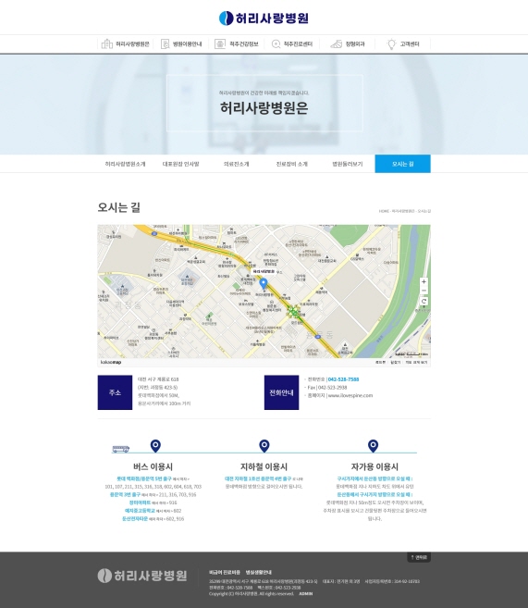Open the 척추진료센터 menu with magnifier icon
Viewport: 528px width, 608px height.
[291, 43]
